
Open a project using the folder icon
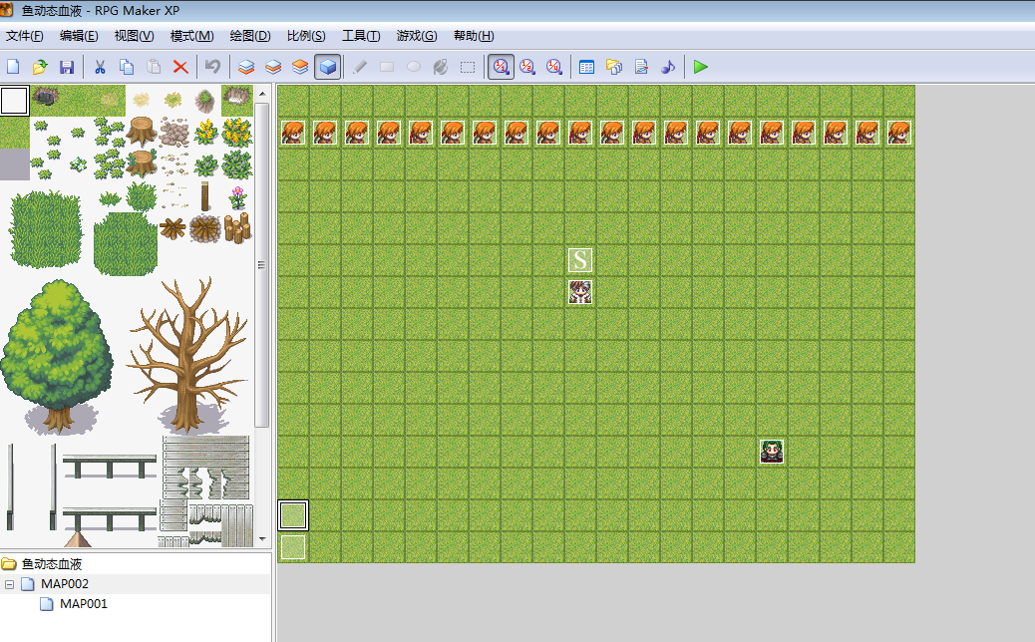pos(40,67)
